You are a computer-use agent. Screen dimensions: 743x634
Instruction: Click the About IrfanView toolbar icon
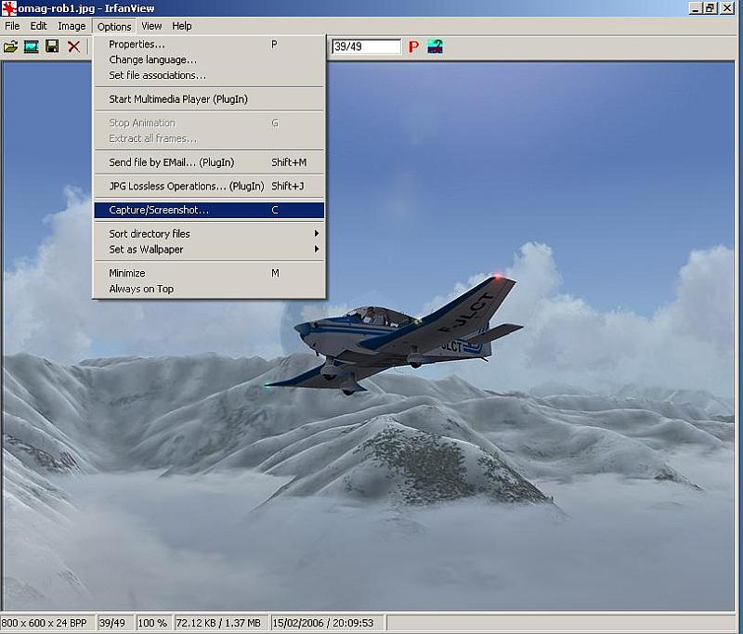tap(435, 46)
